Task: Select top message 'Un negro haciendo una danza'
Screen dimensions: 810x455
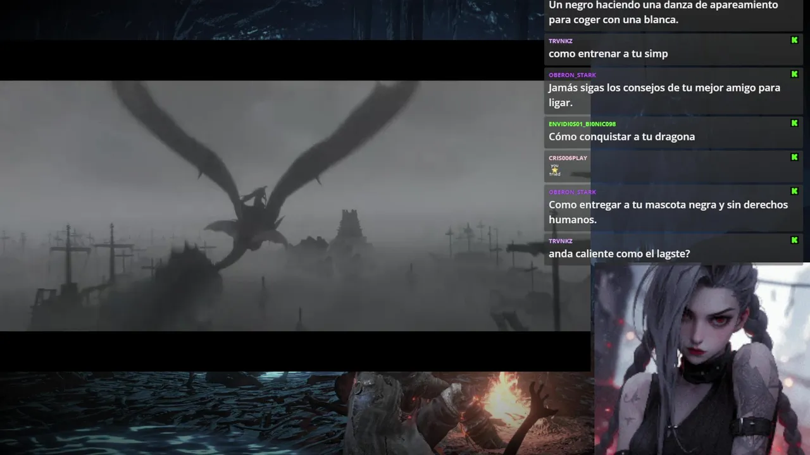Action: click(663, 13)
